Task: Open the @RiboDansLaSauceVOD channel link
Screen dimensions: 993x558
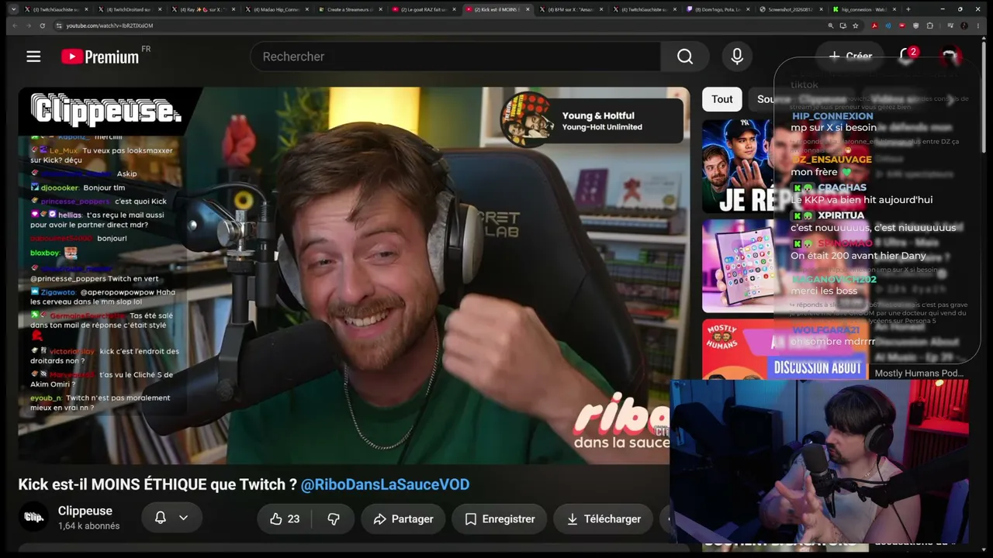Action: coord(385,484)
